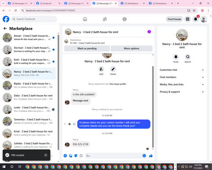Show hidden system tray icons chevron
This screenshot has height=170, width=212.
[179, 167]
